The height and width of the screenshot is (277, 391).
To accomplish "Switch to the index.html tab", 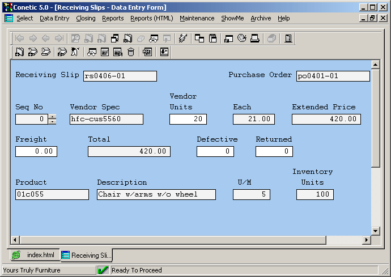I will [x=34, y=255].
